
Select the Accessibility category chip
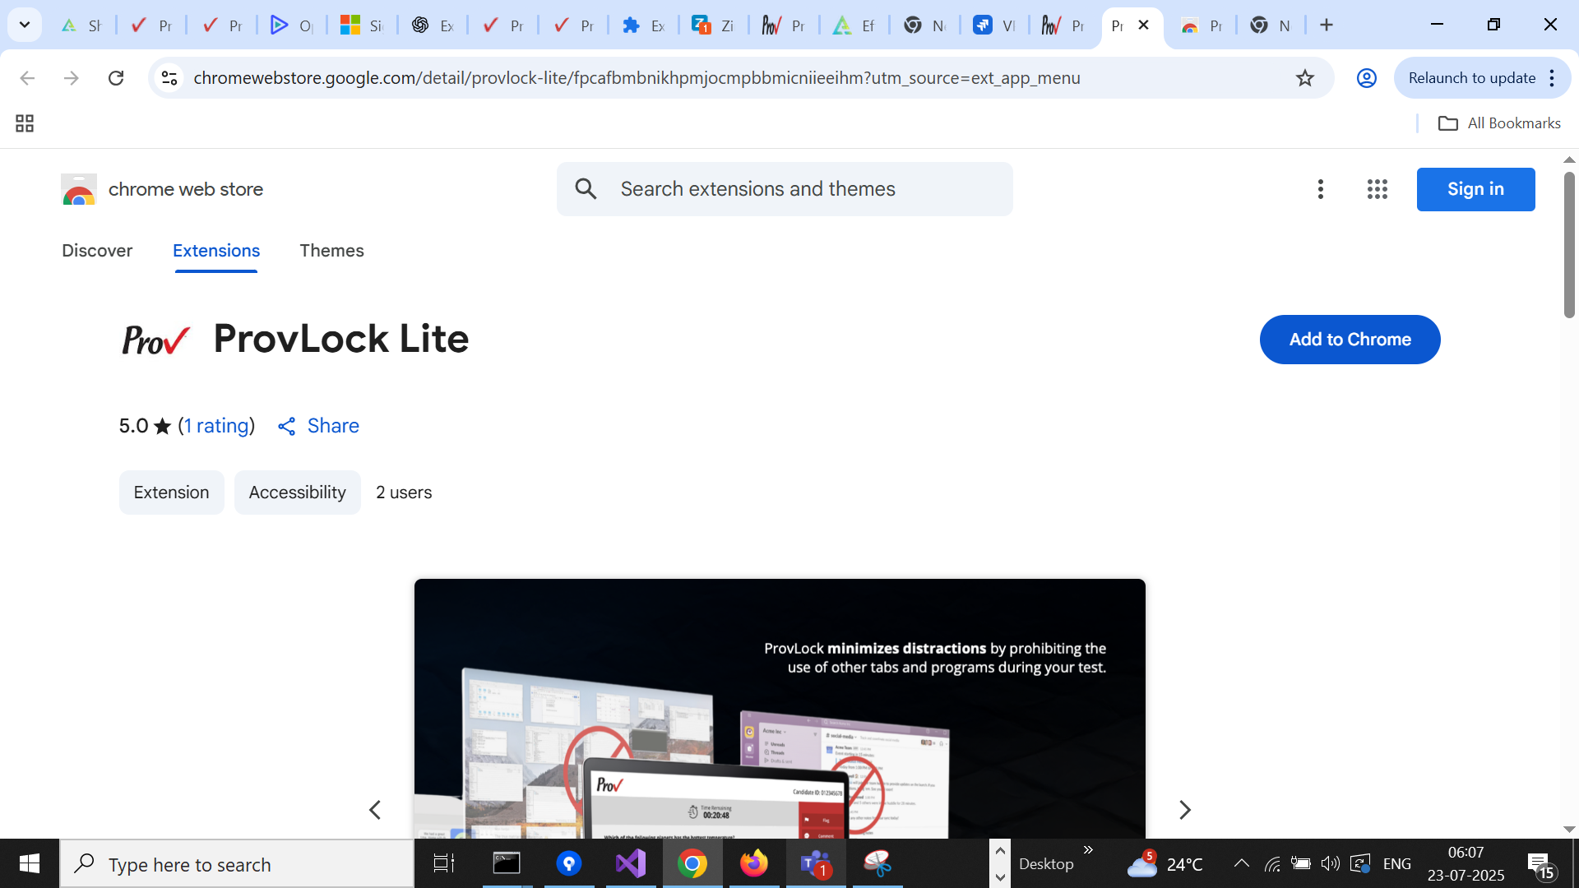pos(297,493)
